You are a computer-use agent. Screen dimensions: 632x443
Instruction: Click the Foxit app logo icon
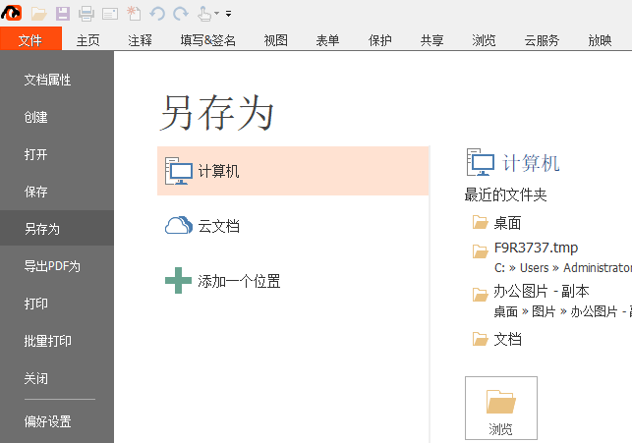click(11, 13)
